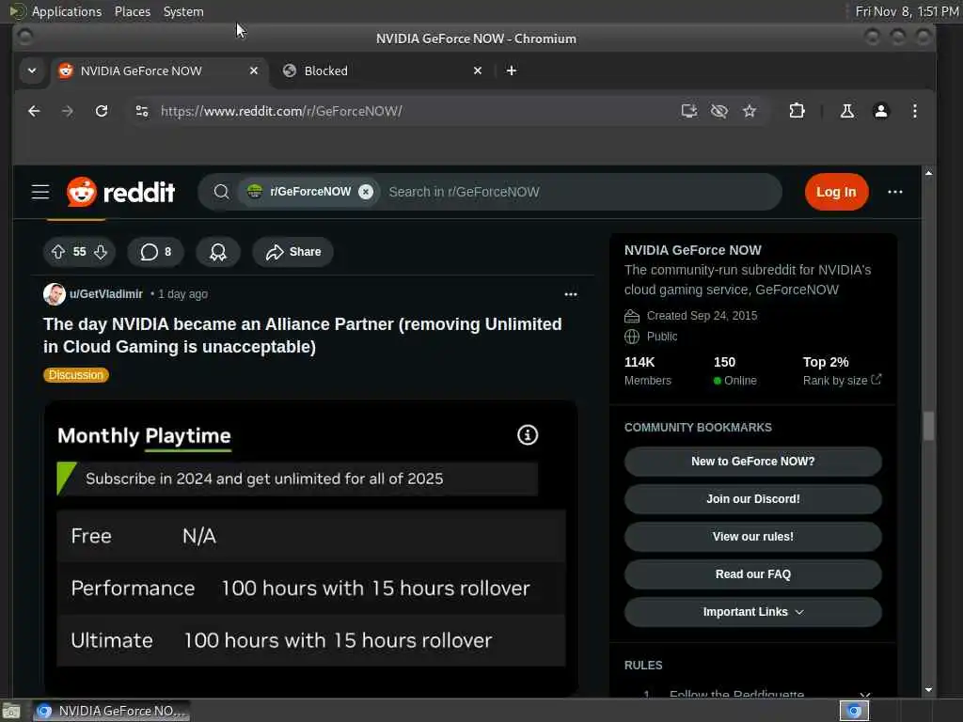This screenshot has width=963, height=722.
Task: Downvote the post with 55 votes
Action: (101, 252)
